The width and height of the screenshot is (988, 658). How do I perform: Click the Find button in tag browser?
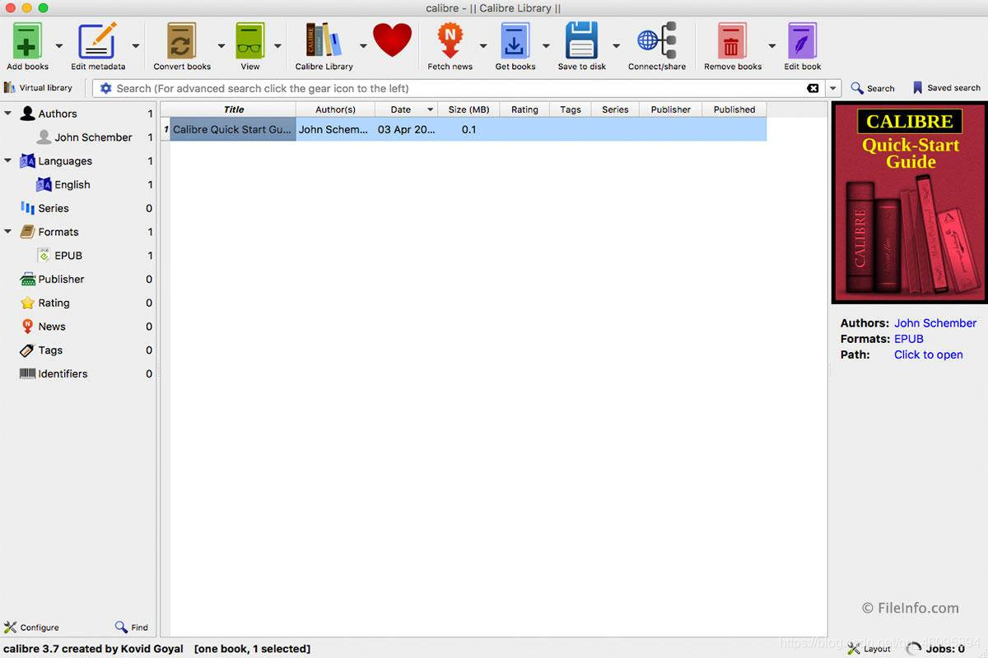(132, 628)
